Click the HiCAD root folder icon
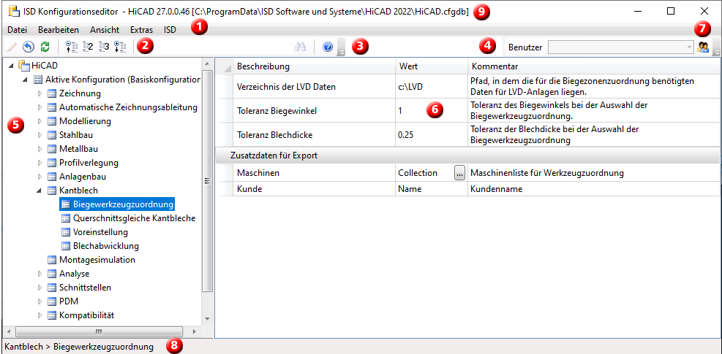The width and height of the screenshot is (722, 354). tap(24, 66)
